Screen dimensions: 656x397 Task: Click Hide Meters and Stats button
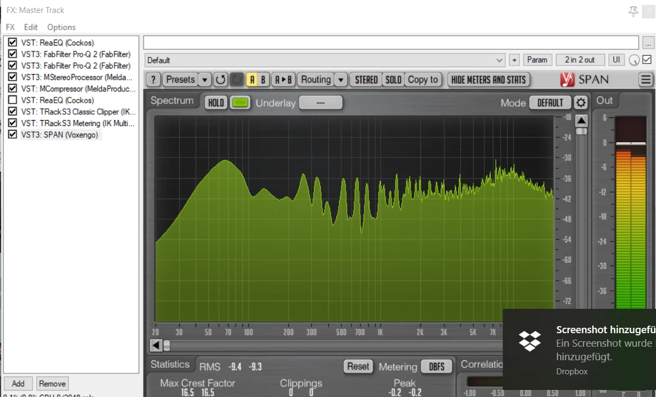click(488, 80)
